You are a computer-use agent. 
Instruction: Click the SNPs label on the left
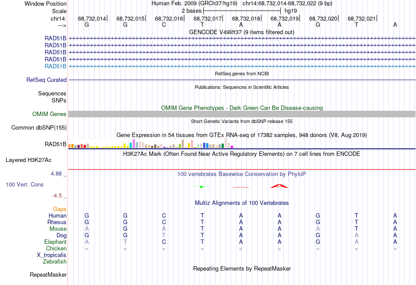(59, 100)
